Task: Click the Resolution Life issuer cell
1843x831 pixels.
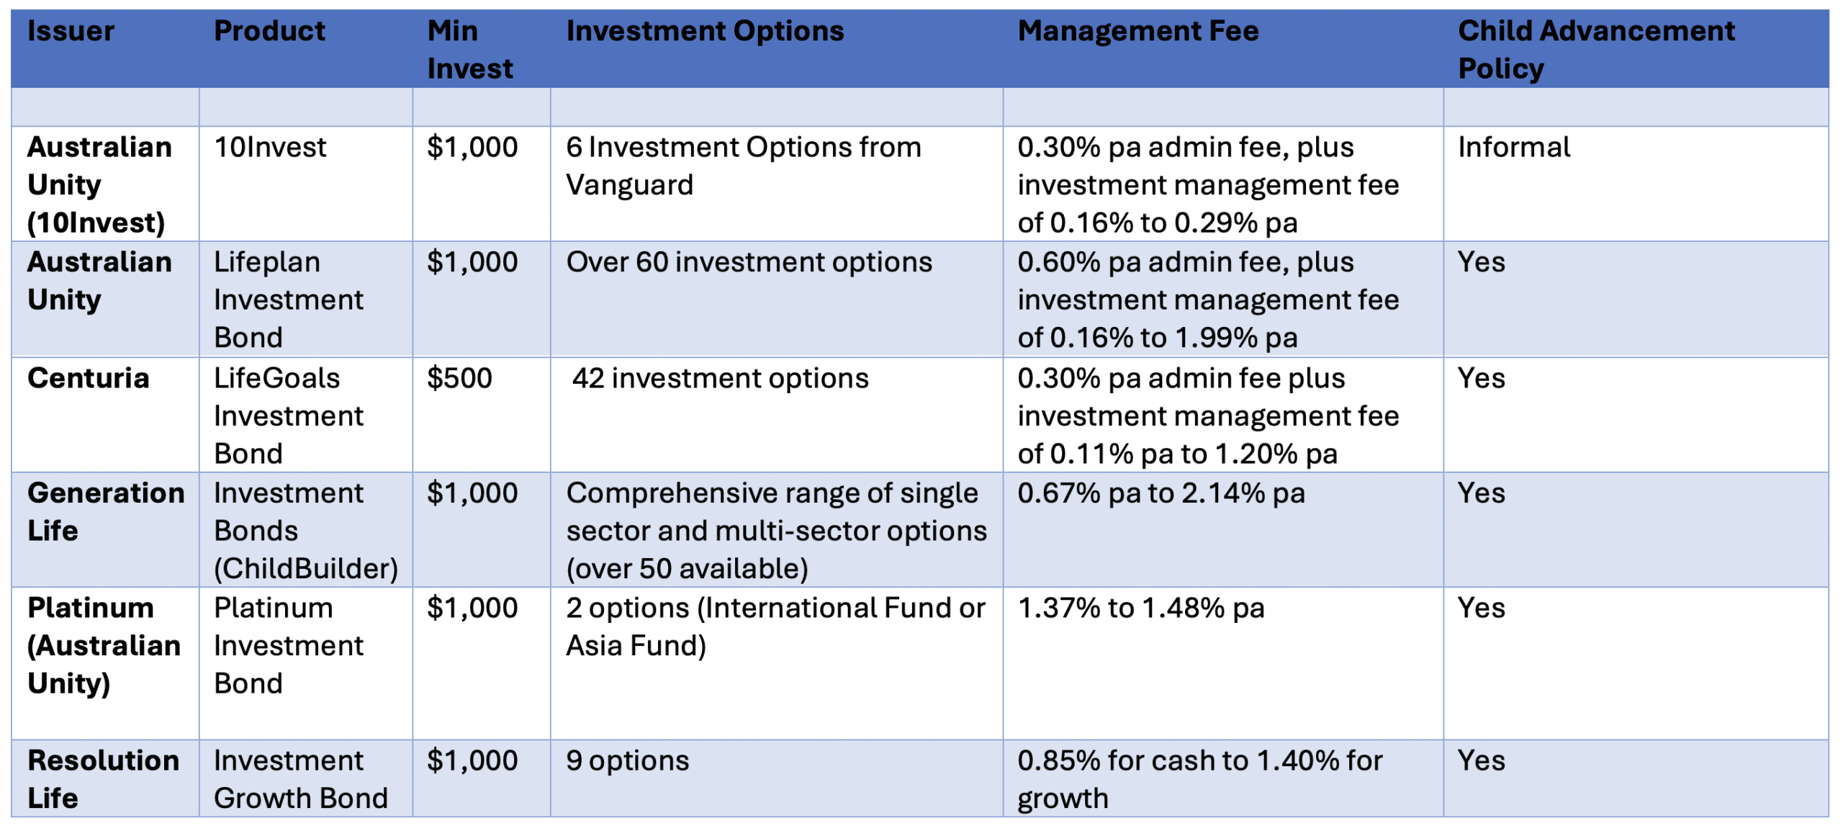Action: 102,779
